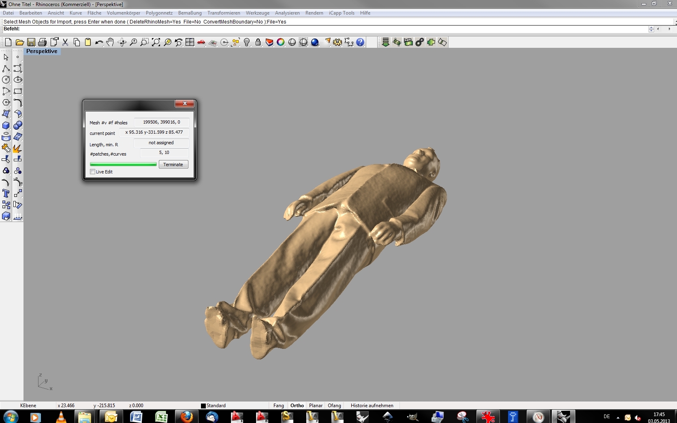Enable the Live Edit checkbox
The width and height of the screenshot is (677, 423).
93,172
